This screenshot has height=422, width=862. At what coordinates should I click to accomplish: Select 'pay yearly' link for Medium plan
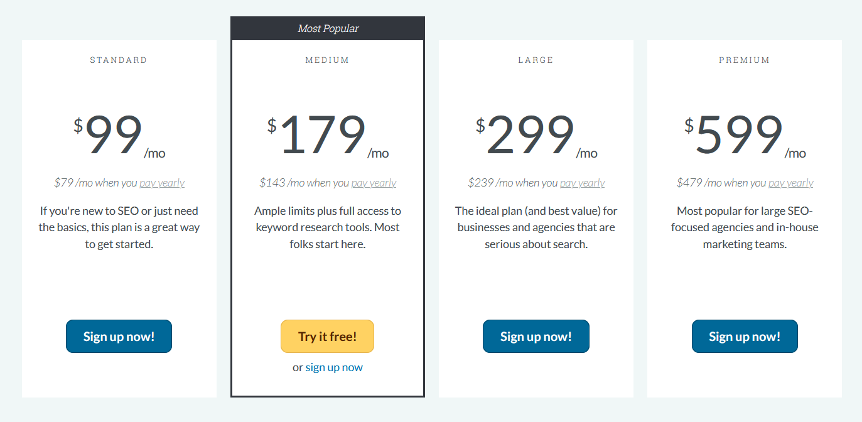click(x=374, y=183)
